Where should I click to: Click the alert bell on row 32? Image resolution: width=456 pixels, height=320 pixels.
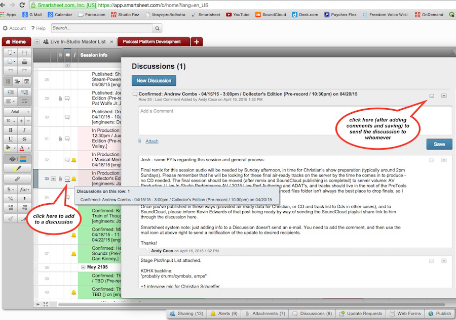click(x=74, y=160)
